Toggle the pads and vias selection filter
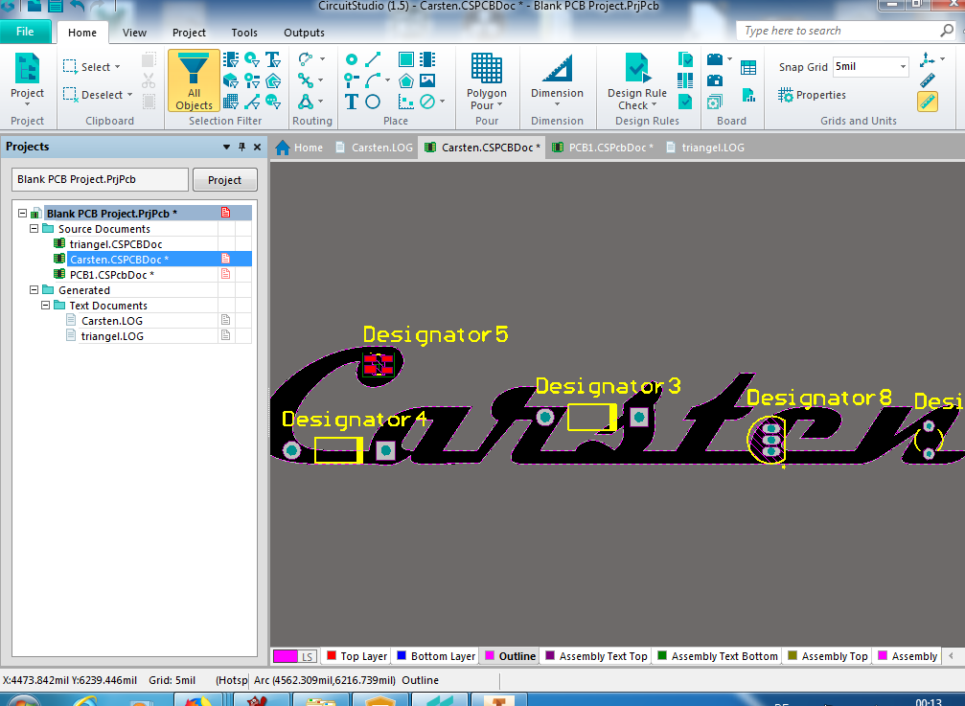965x706 pixels. pyautogui.click(x=252, y=59)
